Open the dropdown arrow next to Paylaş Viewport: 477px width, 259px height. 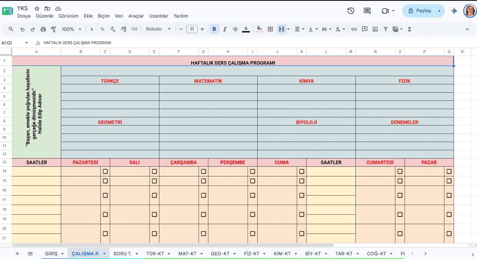(439, 11)
